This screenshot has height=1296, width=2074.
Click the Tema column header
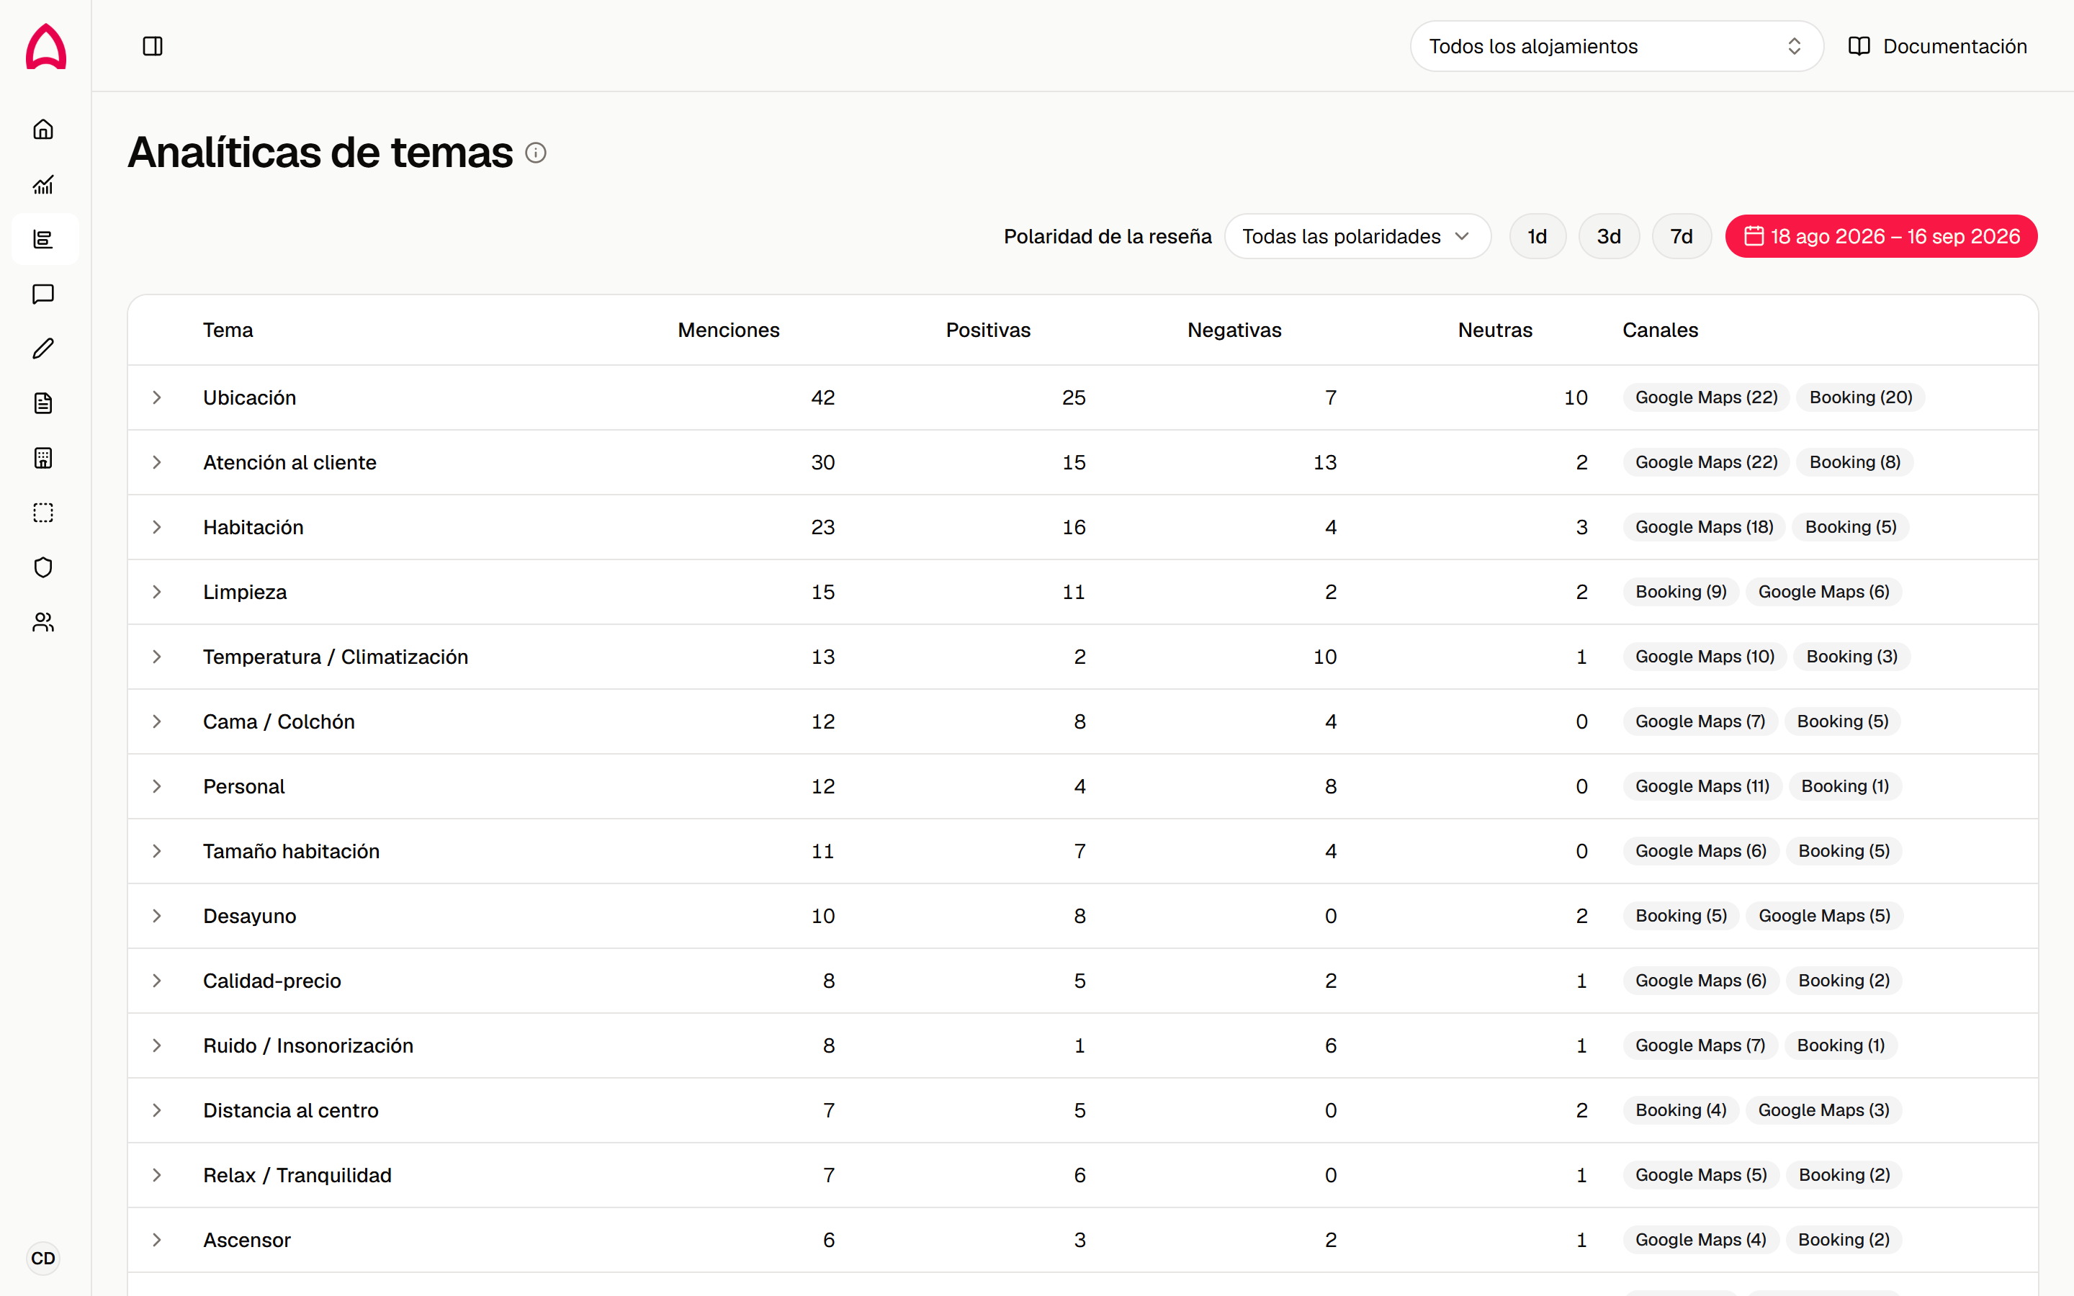[228, 330]
